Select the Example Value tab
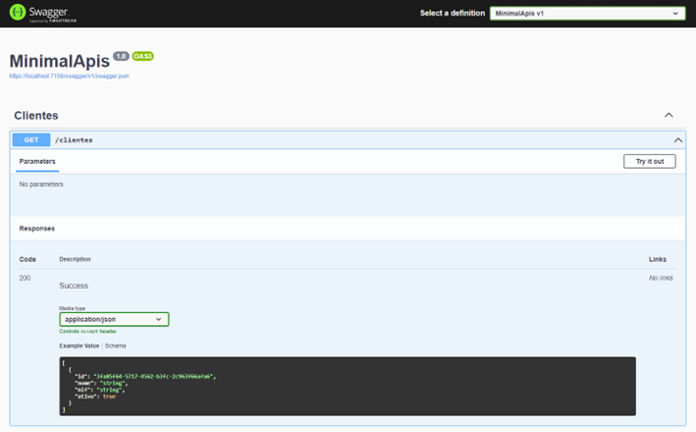 [79, 346]
